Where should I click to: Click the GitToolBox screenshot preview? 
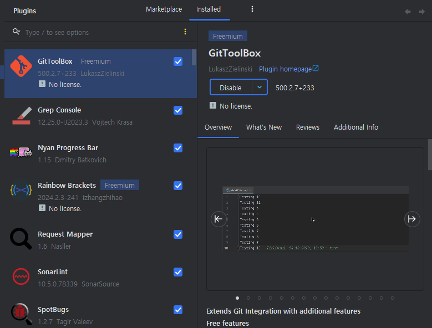316,219
